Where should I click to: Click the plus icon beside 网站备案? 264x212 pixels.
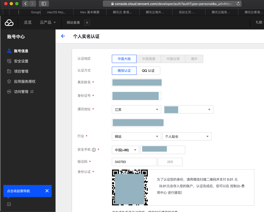point(87,23)
